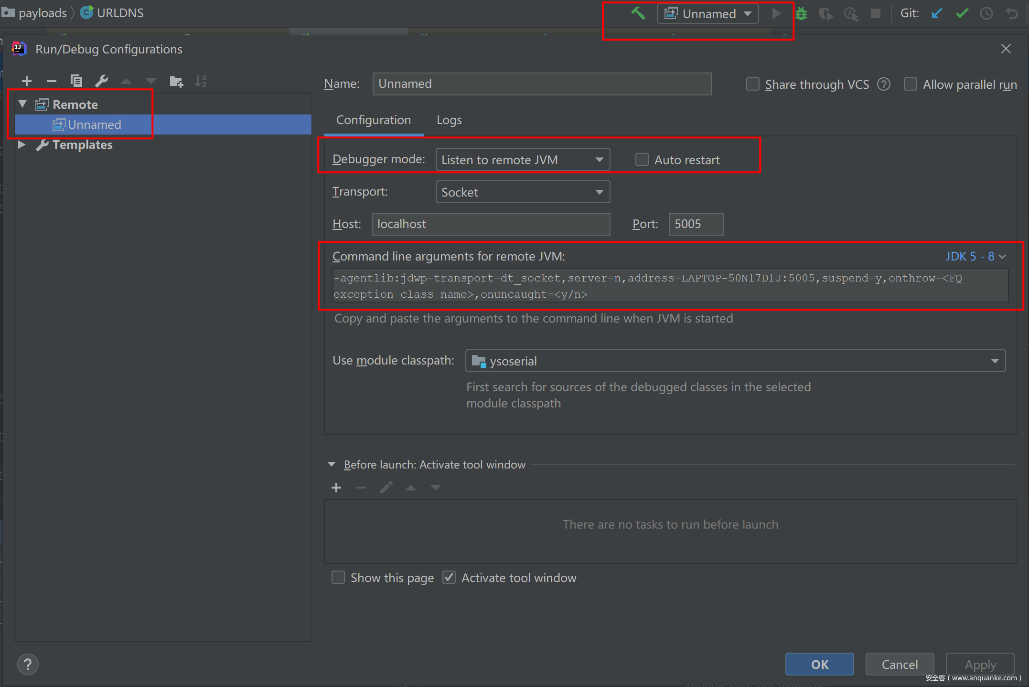The height and width of the screenshot is (687, 1029).
Task: Click the Add New Configuration plus icon
Action: pyautogui.click(x=27, y=81)
